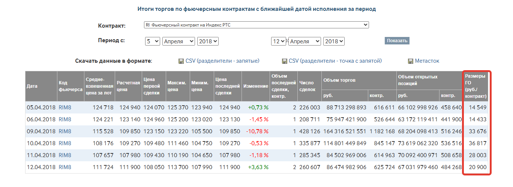Open the end month dropdown showing Апреля
Image resolution: width=513 pixels, height=187 pixels.
[304, 41]
